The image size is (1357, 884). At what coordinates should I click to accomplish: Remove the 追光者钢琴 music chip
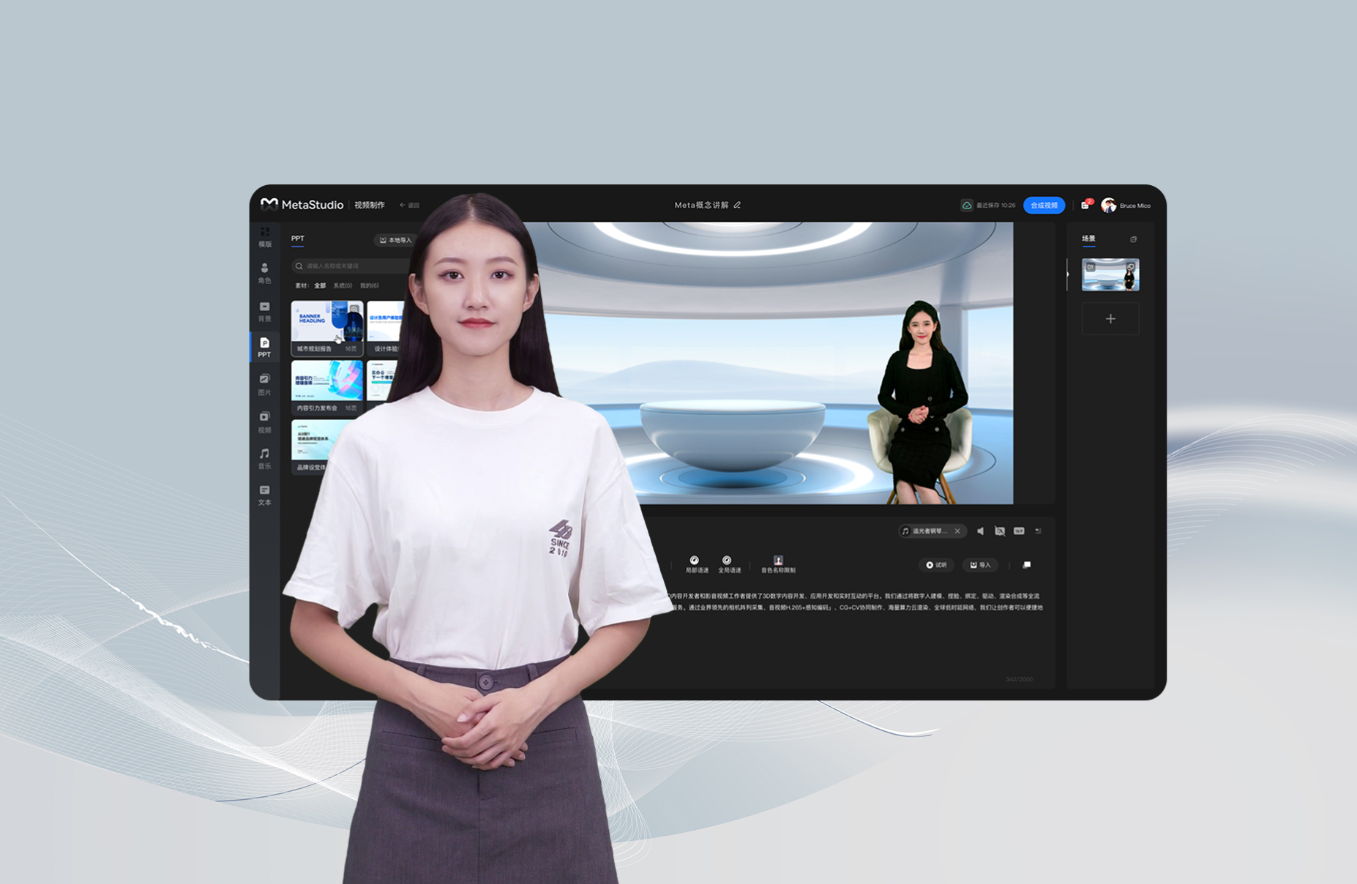(x=957, y=531)
